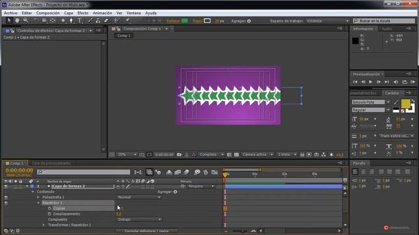Open the Ninguno parent dropdown
This screenshot has height=235, width=419.
tap(201, 186)
